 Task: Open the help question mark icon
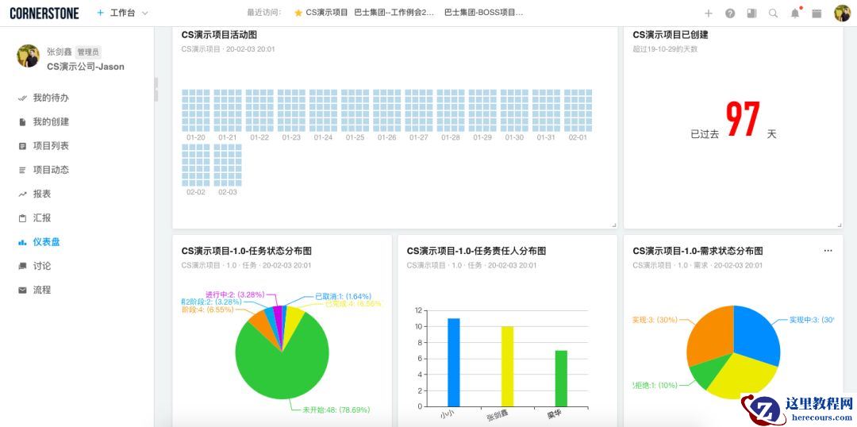point(730,13)
